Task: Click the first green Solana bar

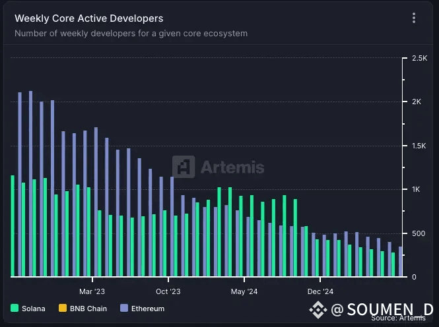Action: pos(13,226)
